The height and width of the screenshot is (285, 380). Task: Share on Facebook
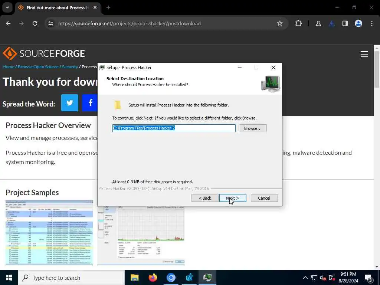pos(90,103)
